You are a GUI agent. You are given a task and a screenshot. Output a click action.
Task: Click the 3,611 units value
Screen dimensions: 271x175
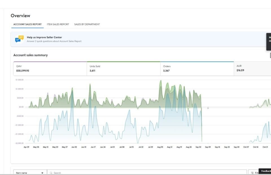(93, 71)
